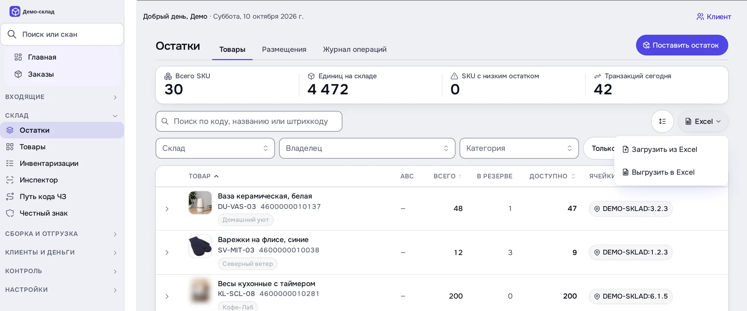
Task: Sort by the ТОВАР column header
Action: pyautogui.click(x=203, y=176)
